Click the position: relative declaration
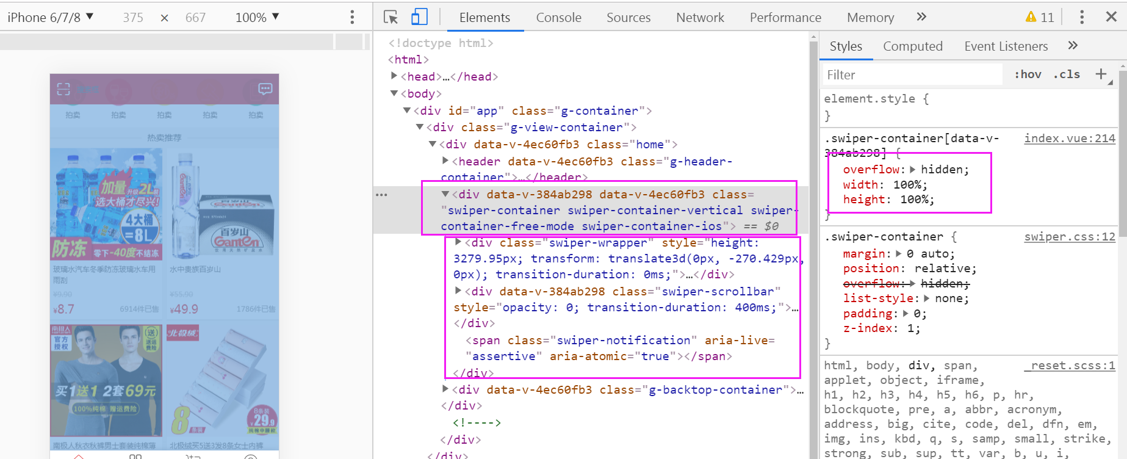The width and height of the screenshot is (1127, 459). coord(910,269)
